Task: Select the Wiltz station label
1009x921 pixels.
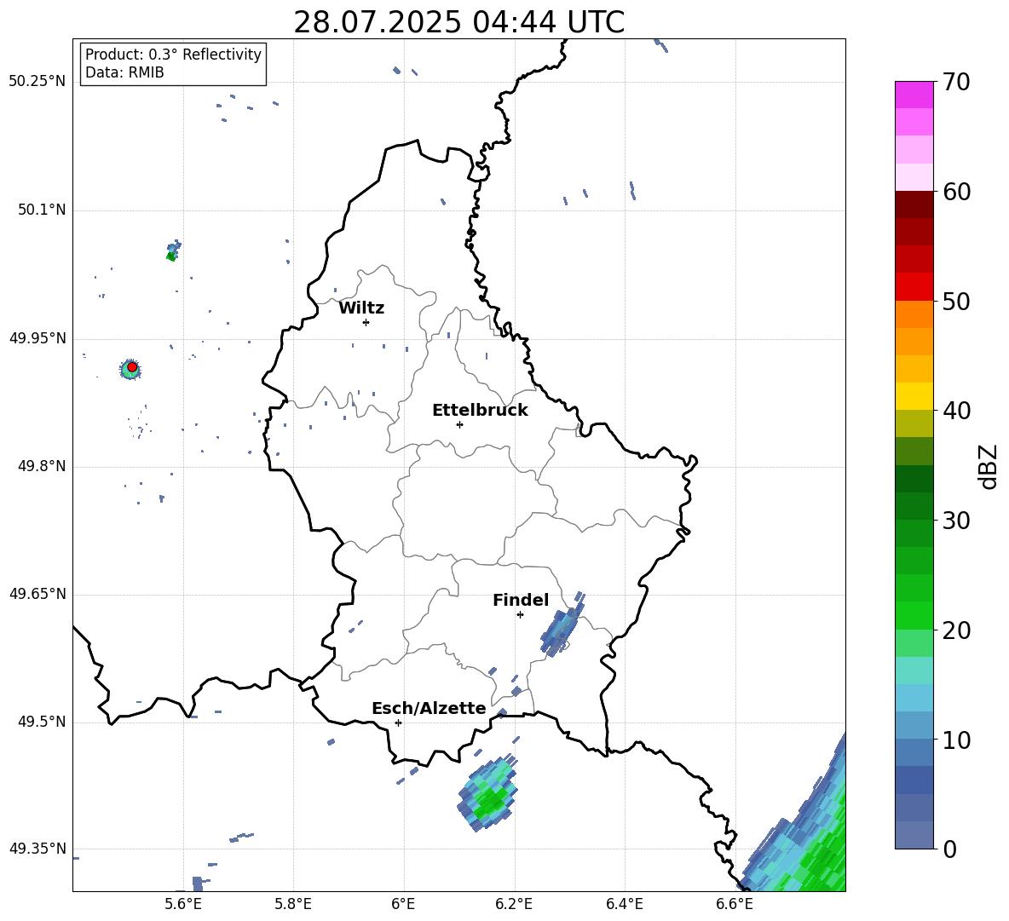Action: [361, 308]
